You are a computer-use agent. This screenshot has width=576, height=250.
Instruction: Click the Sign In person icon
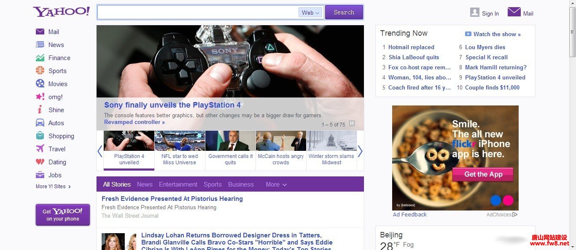(x=475, y=13)
